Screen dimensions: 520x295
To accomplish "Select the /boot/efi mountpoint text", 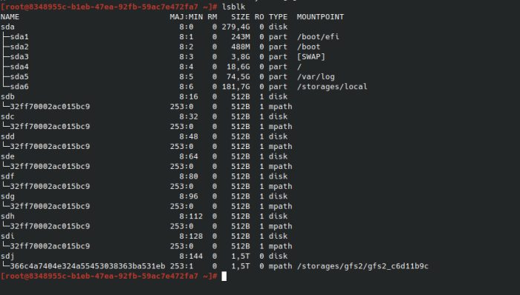I will click(x=318, y=37).
